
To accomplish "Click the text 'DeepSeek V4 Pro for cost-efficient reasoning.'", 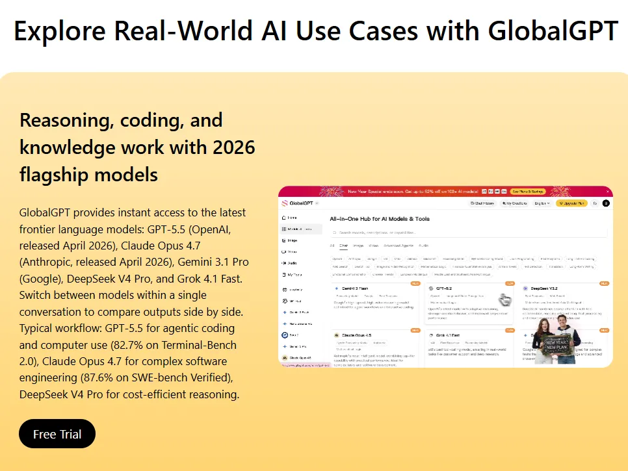I will pos(129,394).
